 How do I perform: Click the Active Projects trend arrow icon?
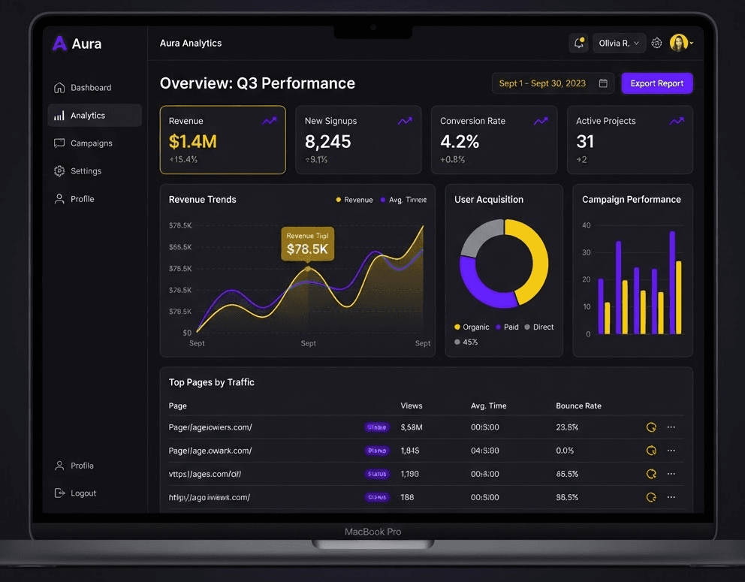click(x=677, y=121)
